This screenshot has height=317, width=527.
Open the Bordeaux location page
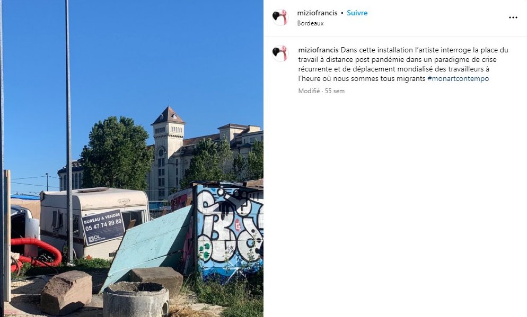pyautogui.click(x=310, y=23)
